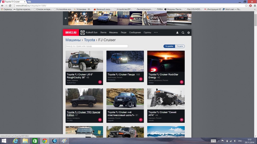This screenshot has height=144, width=257.
Task: Open 'Группы' menu item
Action: [x=147, y=33]
